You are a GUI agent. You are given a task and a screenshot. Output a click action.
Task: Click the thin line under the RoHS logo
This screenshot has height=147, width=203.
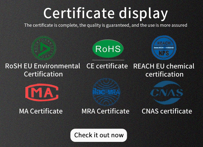108,60
